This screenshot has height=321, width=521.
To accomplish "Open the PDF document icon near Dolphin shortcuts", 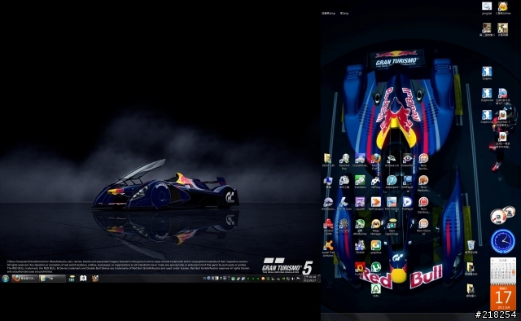I will click(x=502, y=94).
